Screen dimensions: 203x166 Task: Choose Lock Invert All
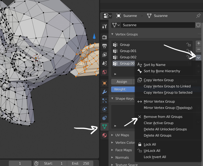[168, 157]
